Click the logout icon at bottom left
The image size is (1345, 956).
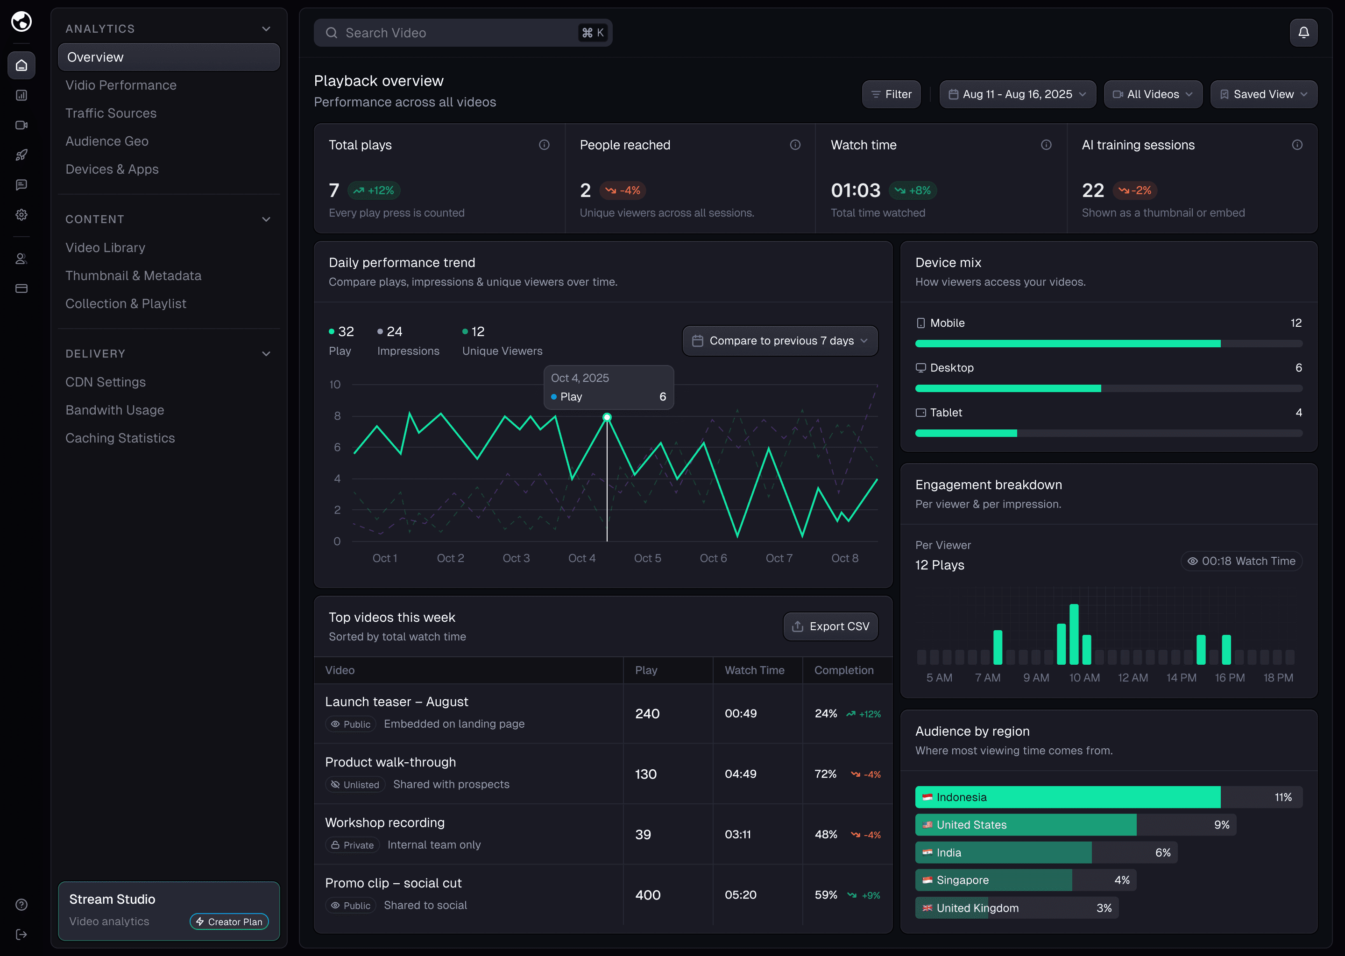(21, 934)
